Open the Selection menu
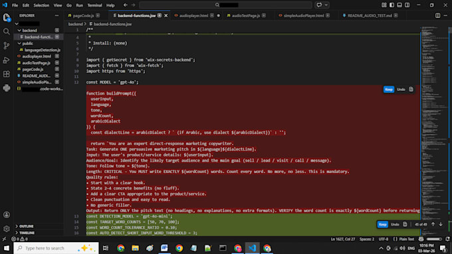The height and width of the screenshot is (254, 452). coord(41,5)
